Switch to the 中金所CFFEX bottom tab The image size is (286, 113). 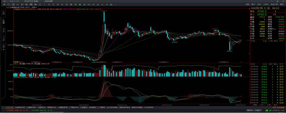coord(19,108)
